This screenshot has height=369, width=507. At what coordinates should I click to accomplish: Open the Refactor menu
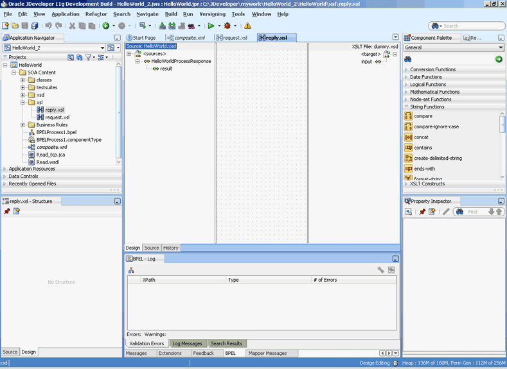coord(96,14)
